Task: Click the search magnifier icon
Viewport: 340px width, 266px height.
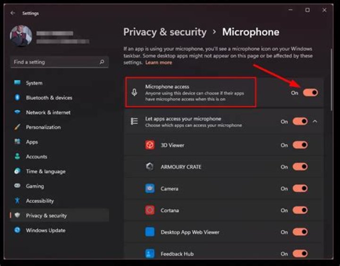Action: (x=102, y=62)
